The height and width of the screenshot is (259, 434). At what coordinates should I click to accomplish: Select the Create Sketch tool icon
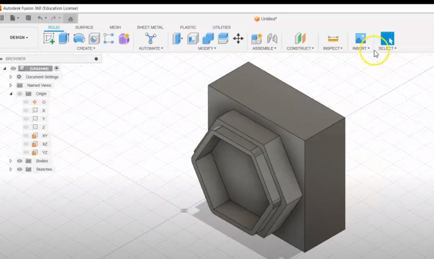(49, 38)
